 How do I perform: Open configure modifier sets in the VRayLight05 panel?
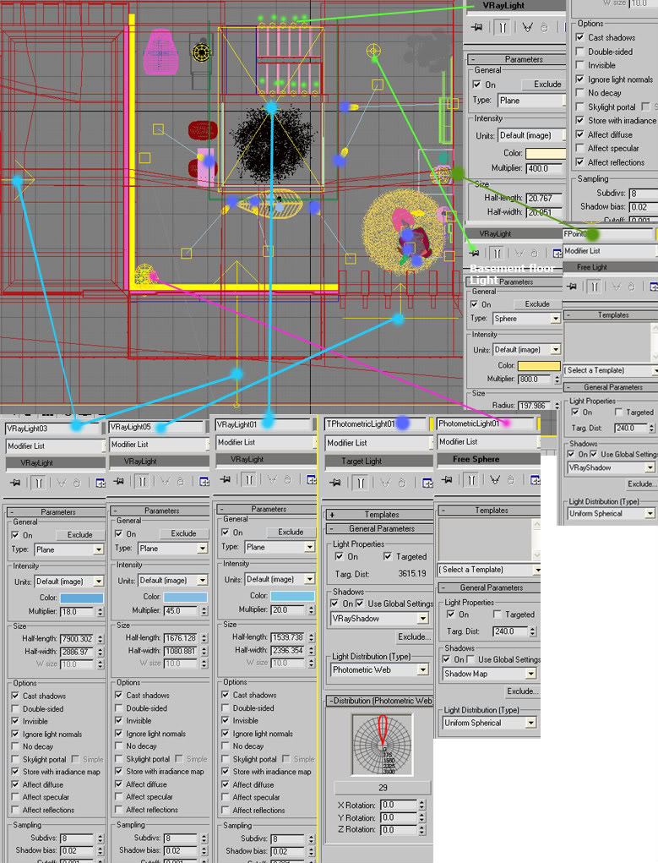[x=204, y=481]
